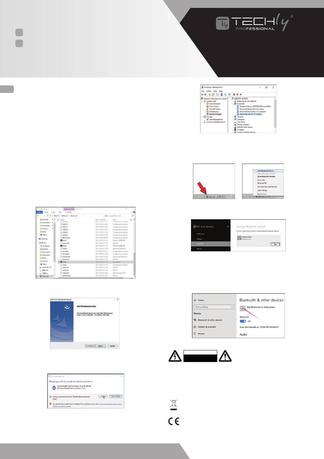The image size is (324, 459).
Task: Sort by Date modified column
Action: pyautogui.click(x=101, y=220)
